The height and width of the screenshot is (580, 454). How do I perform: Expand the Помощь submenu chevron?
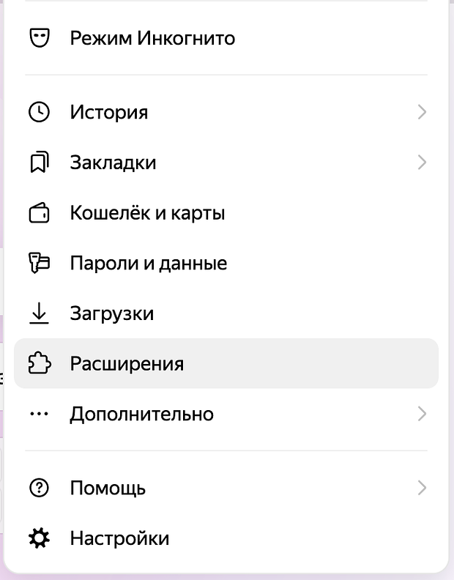point(422,488)
